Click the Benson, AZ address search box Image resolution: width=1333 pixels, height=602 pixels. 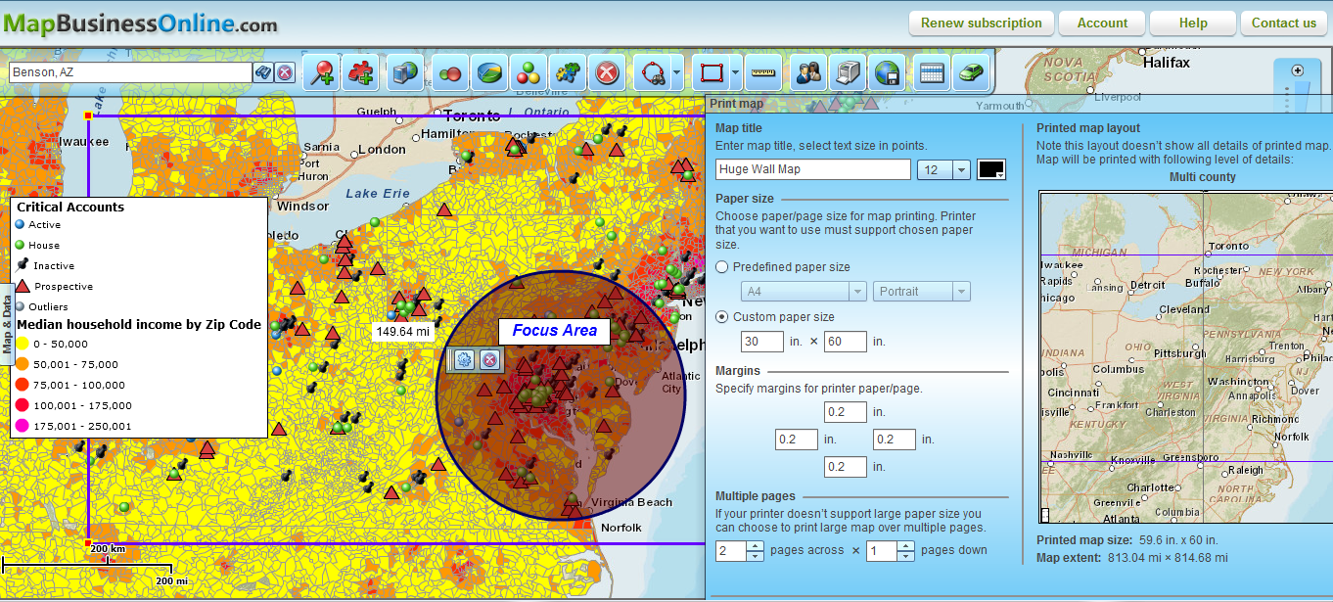coord(129,72)
